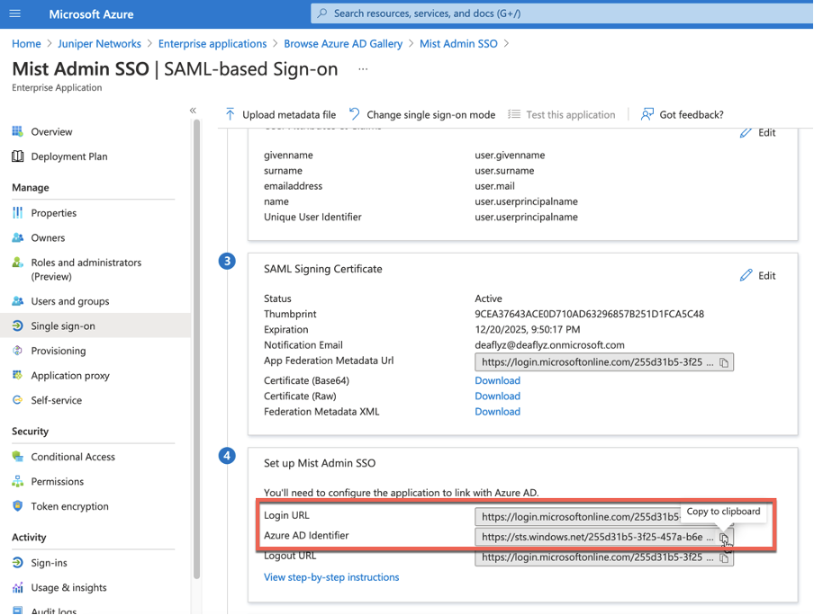Open the Got feedback? option

click(x=682, y=114)
